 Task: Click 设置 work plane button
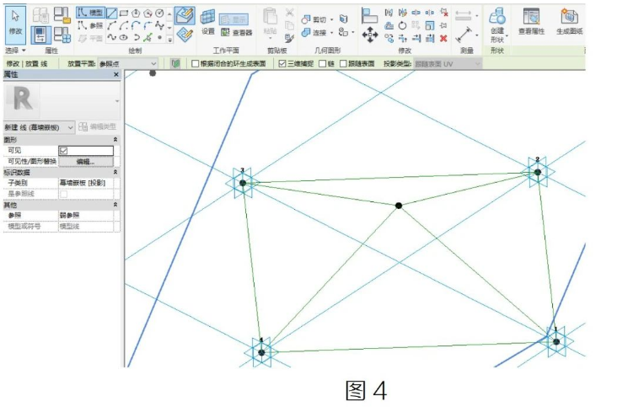click(207, 23)
